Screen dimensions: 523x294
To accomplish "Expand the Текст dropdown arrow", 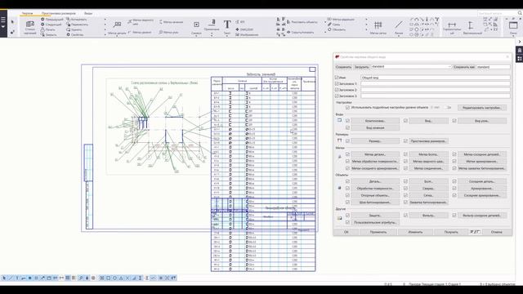I will (227, 36).
